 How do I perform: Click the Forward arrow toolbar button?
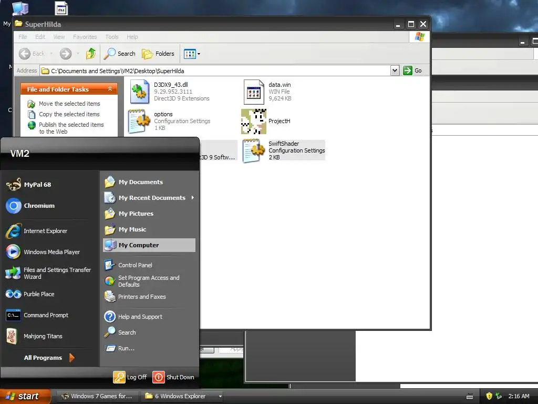click(x=66, y=54)
